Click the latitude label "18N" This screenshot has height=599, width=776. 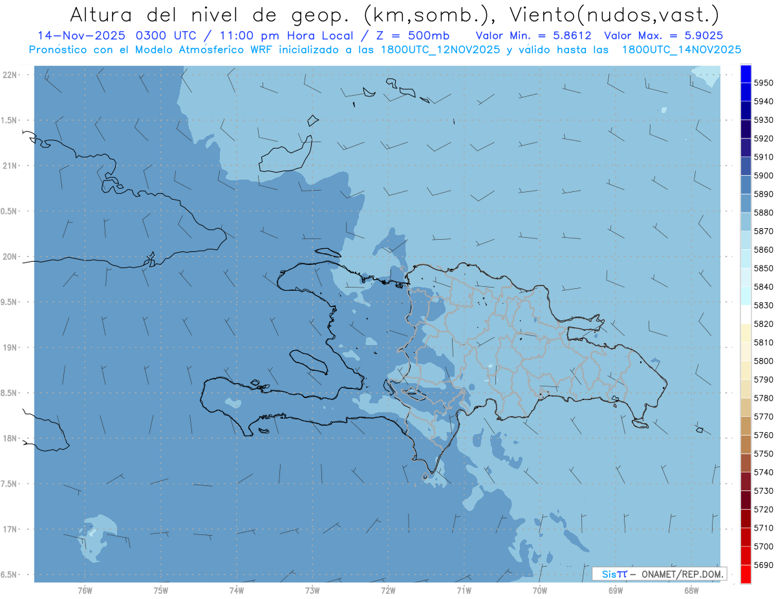(x=10, y=438)
